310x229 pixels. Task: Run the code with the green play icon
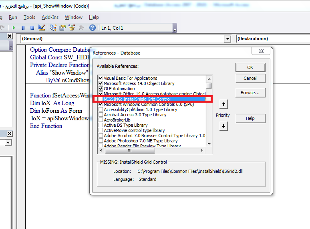[x=14, y=28]
